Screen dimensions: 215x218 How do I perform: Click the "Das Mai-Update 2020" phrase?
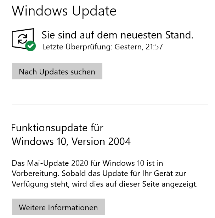click(47, 163)
